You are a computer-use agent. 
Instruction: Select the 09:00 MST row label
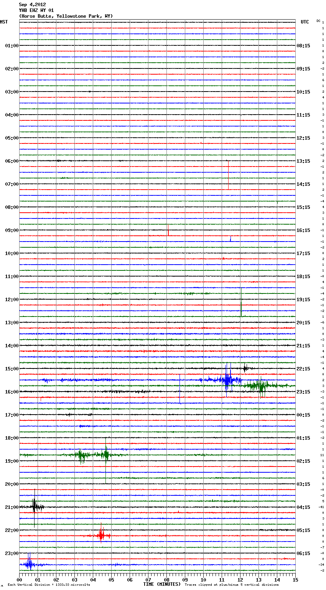12,230
